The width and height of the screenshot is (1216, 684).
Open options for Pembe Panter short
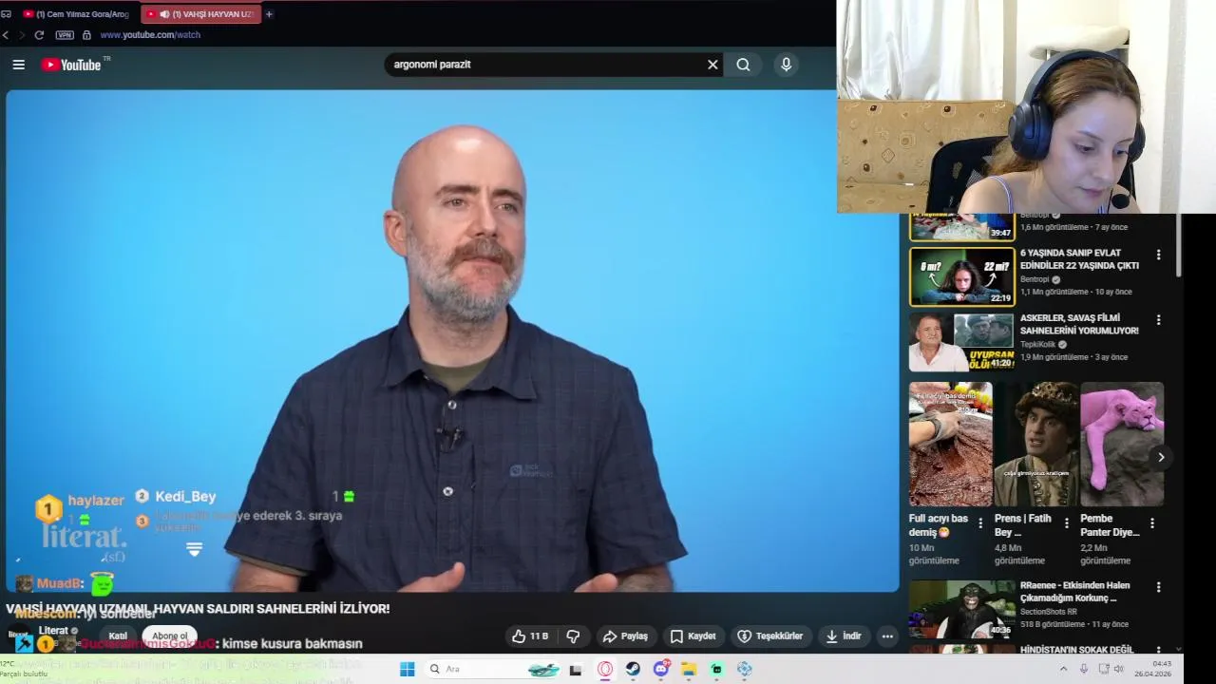(1151, 523)
